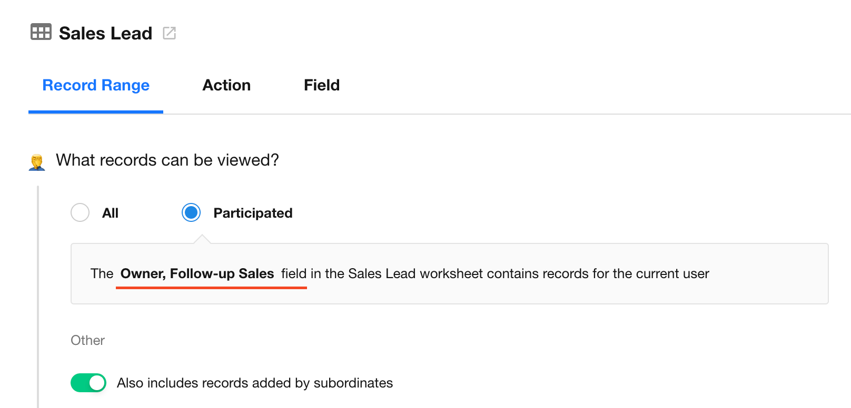Click the Sales Lead title text

pos(105,33)
